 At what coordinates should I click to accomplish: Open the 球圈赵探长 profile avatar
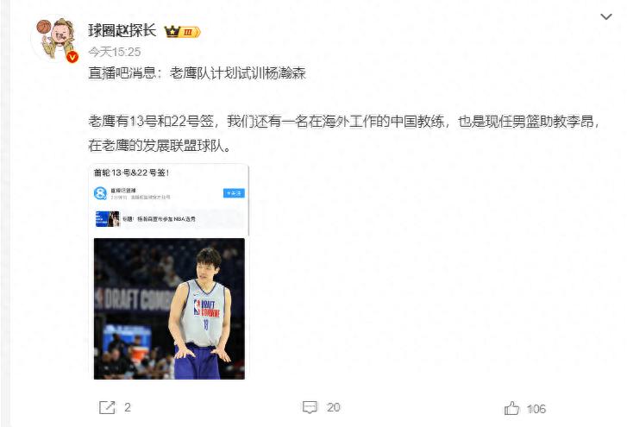click(55, 39)
